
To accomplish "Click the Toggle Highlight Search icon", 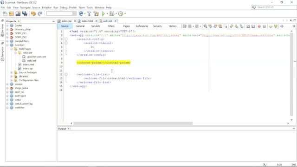I will pyautogui.click(x=220, y=26).
